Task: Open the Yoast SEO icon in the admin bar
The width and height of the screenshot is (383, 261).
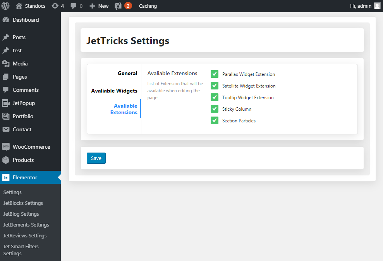Action: [x=118, y=6]
